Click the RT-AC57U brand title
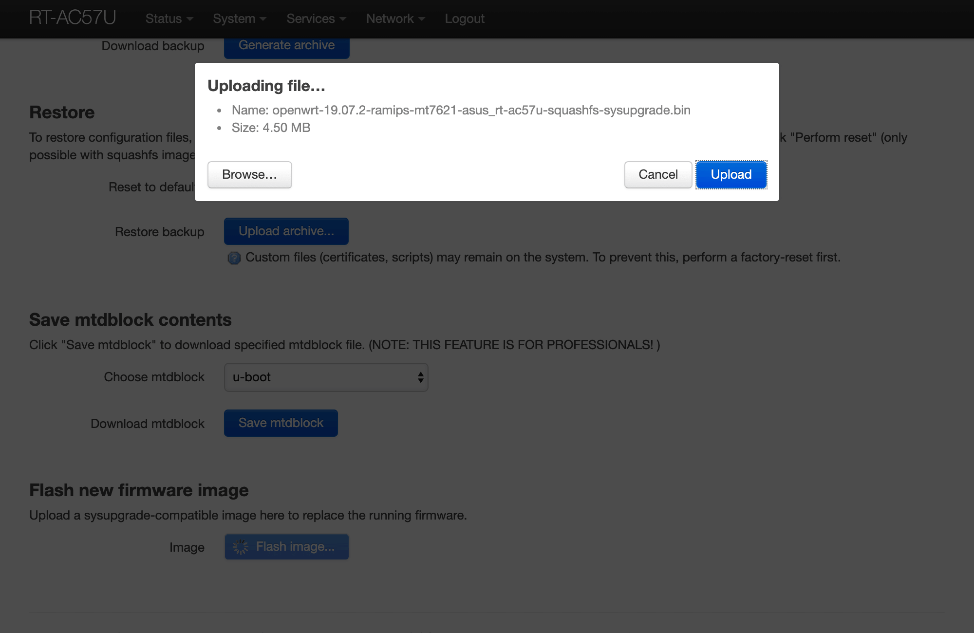Image resolution: width=974 pixels, height=633 pixels. tap(73, 18)
